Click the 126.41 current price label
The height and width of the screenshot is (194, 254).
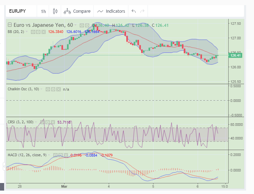[235, 55]
